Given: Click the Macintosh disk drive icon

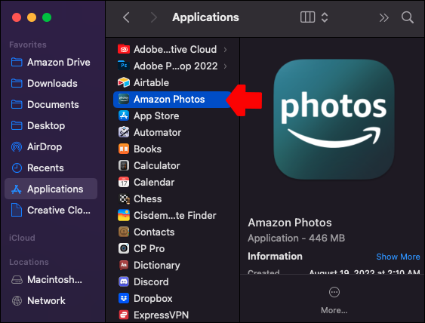Looking at the screenshot, I should pyautogui.click(x=17, y=280).
